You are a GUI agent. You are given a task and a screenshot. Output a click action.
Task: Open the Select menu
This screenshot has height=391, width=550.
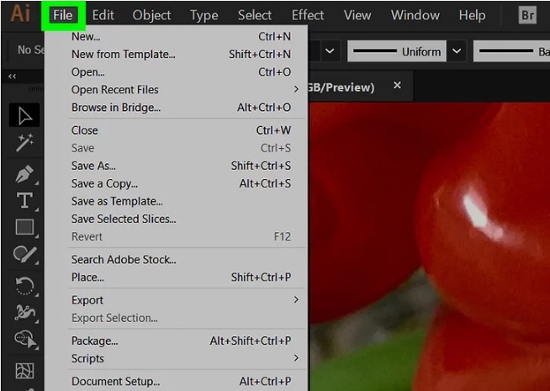(255, 15)
